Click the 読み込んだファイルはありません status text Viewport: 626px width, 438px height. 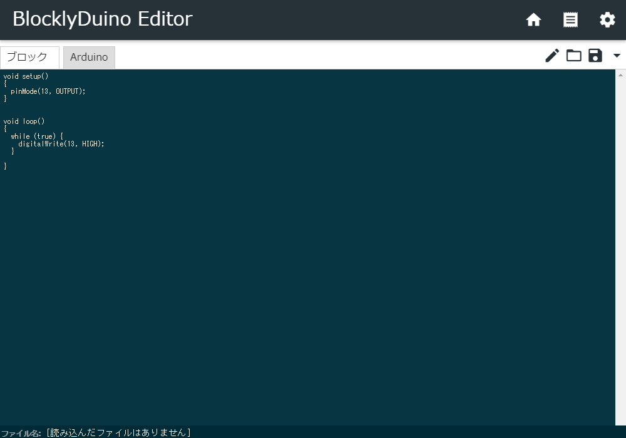119,432
